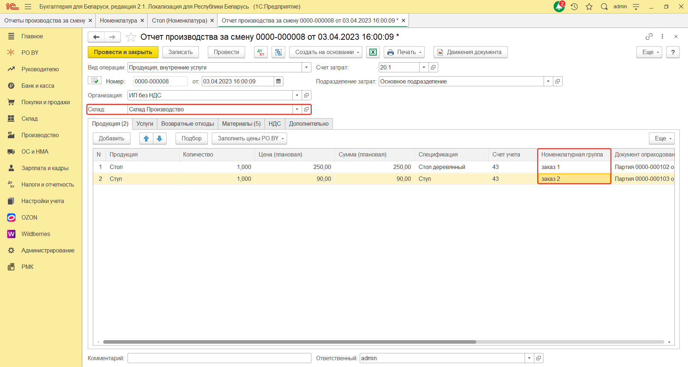Viewport: 688px width, 367px height.
Task: Click the Провести button
Action: [x=226, y=52]
